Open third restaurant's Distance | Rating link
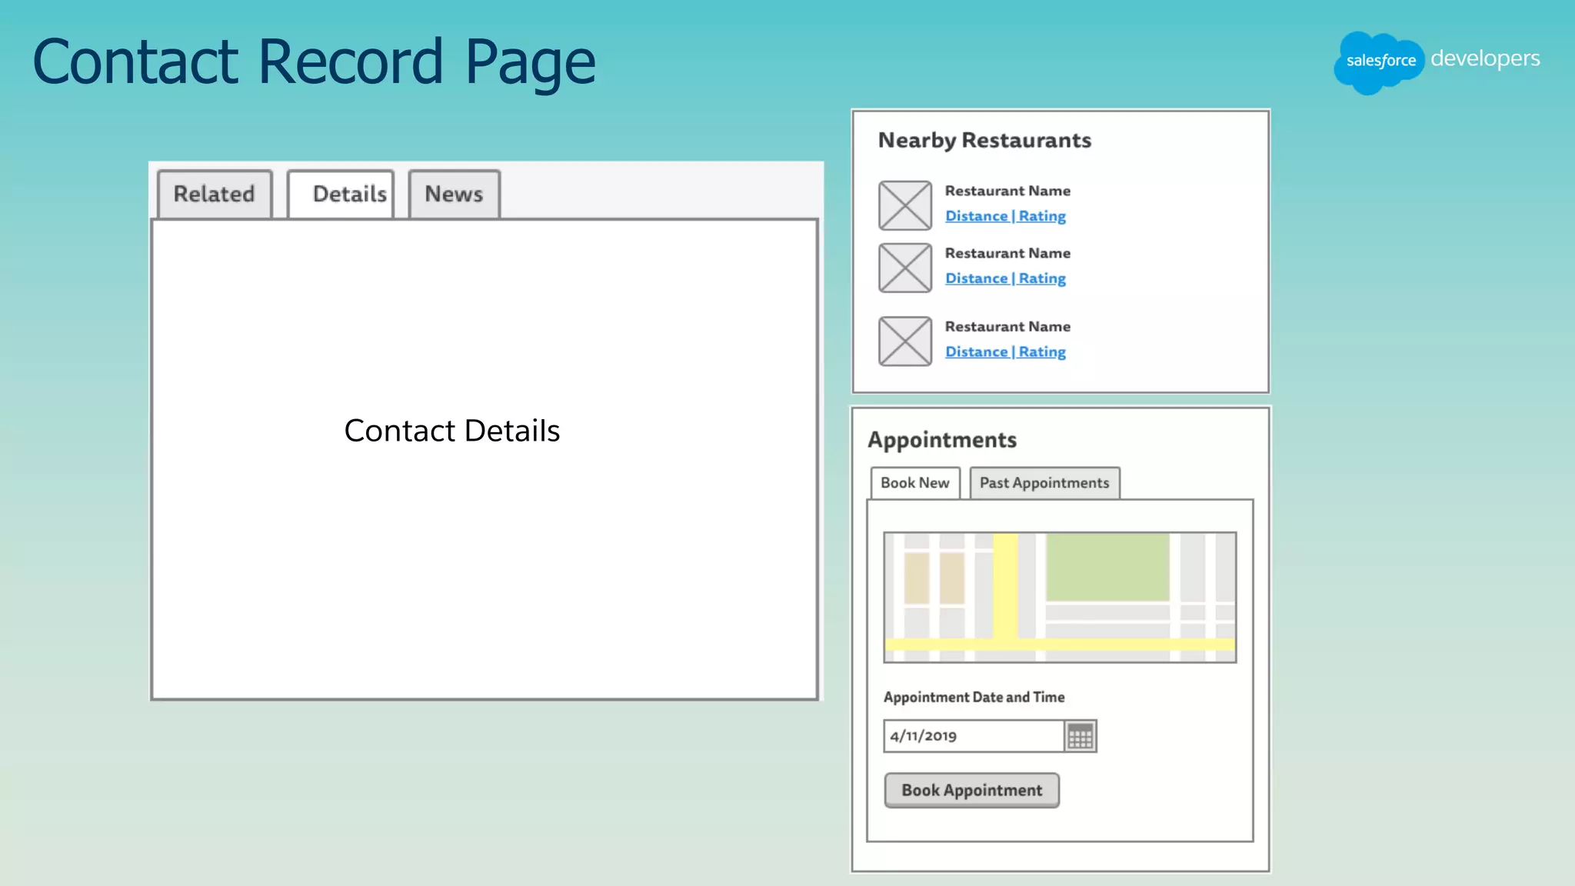The height and width of the screenshot is (886, 1575). 1006,351
